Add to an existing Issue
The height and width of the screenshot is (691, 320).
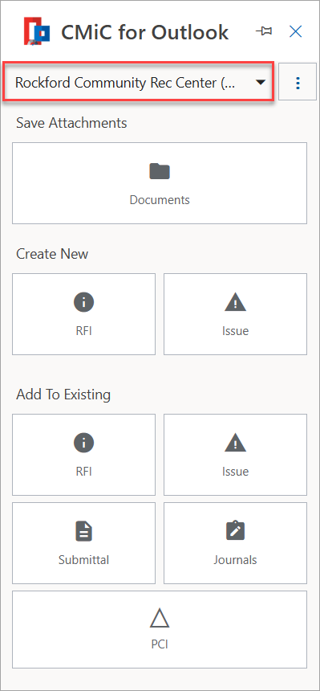point(235,454)
